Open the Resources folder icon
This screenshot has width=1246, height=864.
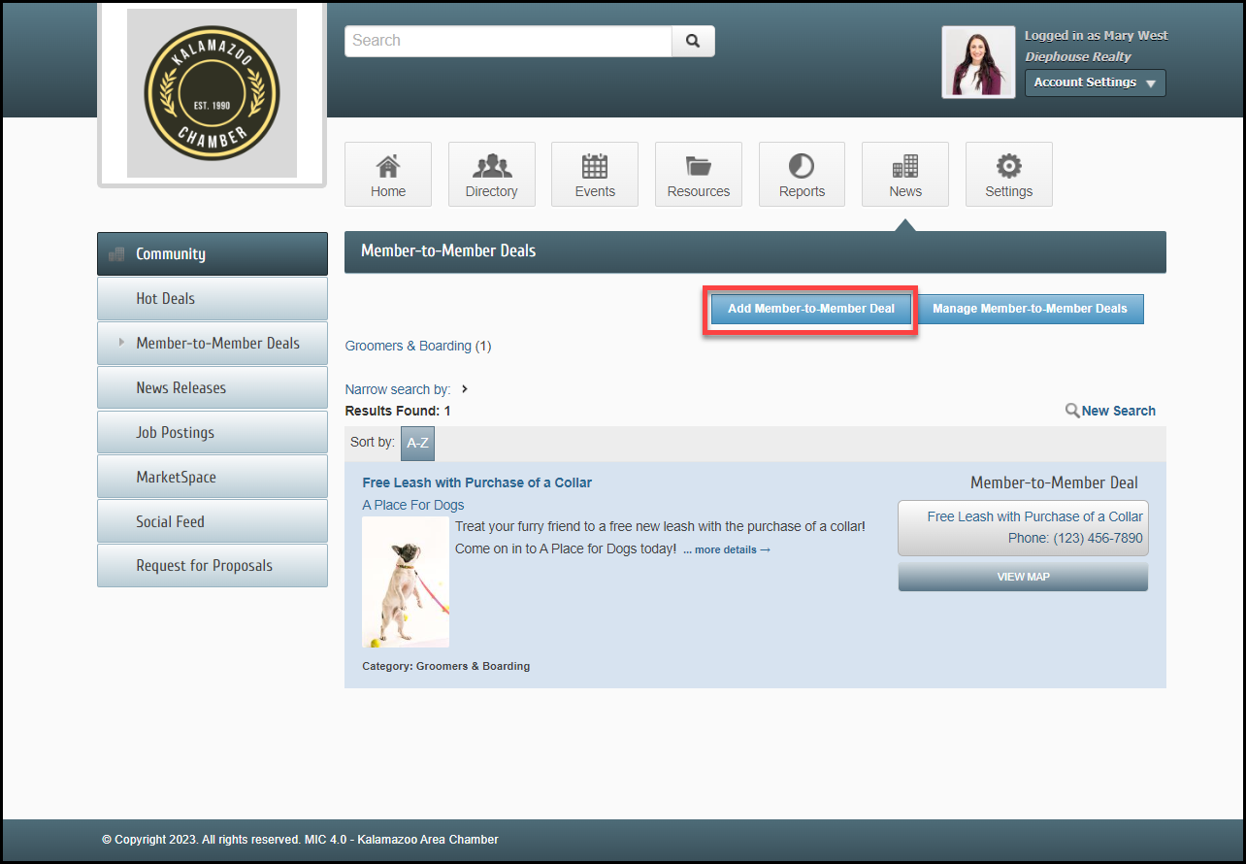pos(698,166)
